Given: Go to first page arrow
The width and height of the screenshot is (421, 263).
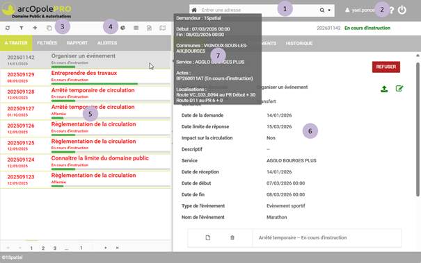Looking at the screenshot, I should pos(8,248).
